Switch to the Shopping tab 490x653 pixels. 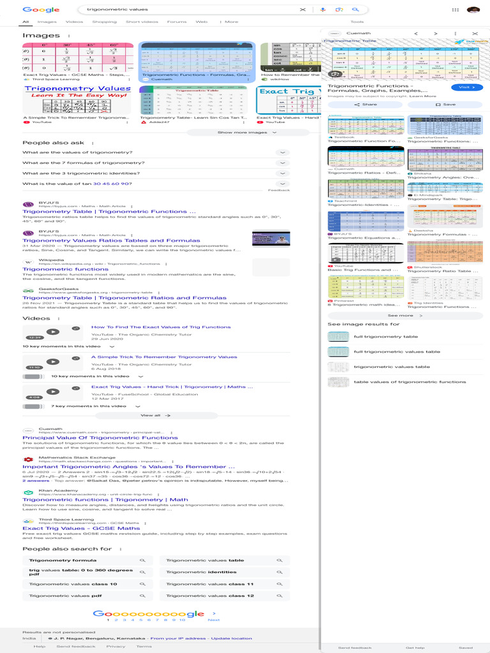[x=104, y=22]
